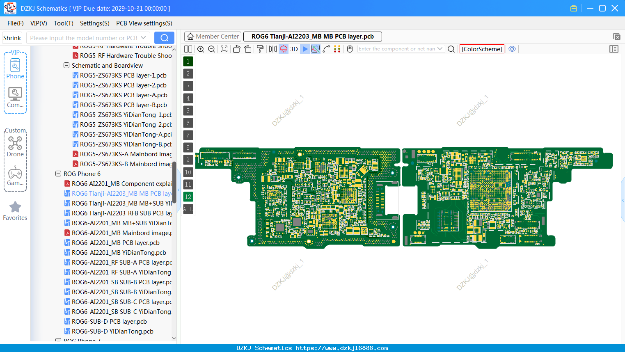Open the component or net name dropdown

click(440, 48)
